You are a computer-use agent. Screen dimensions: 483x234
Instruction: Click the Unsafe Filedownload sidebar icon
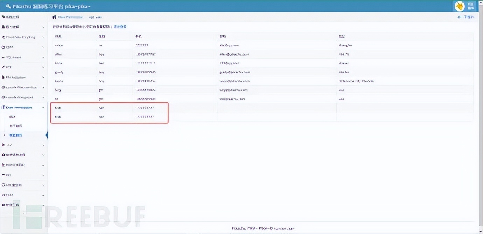(3, 87)
